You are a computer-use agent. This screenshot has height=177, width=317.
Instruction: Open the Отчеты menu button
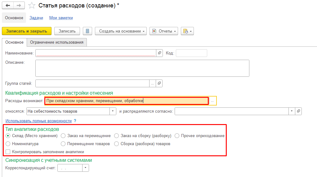(164, 31)
